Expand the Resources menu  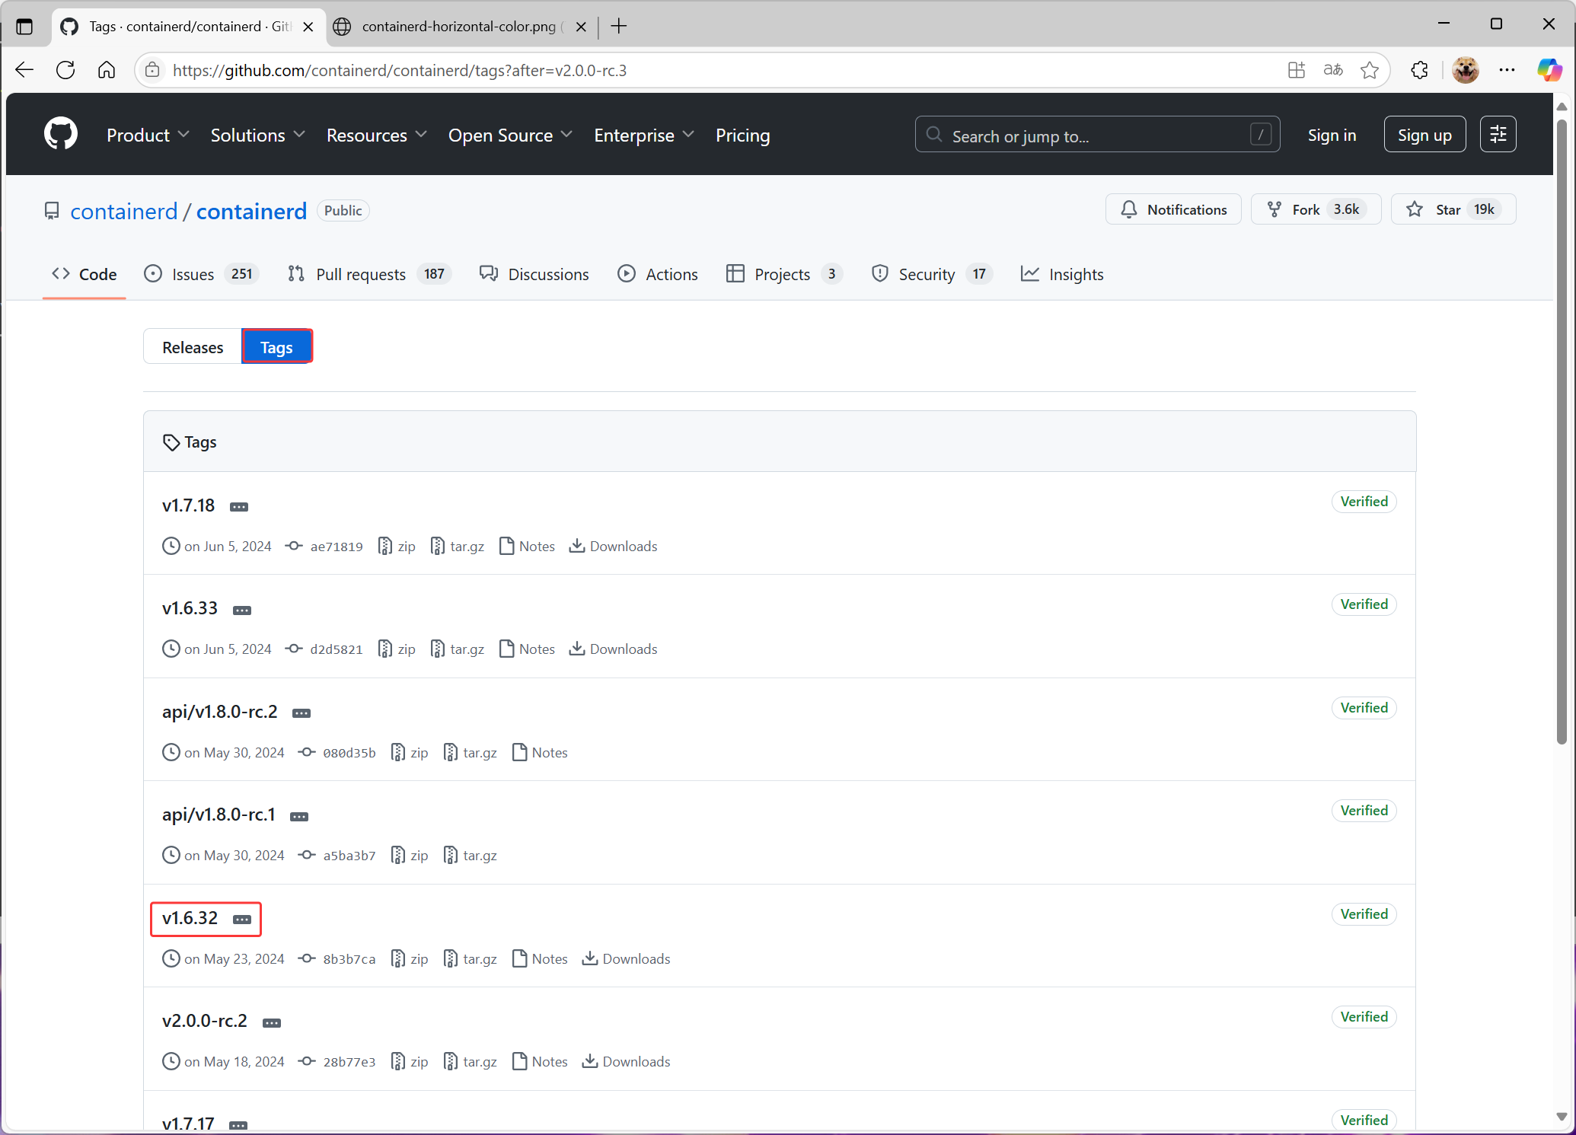376,135
